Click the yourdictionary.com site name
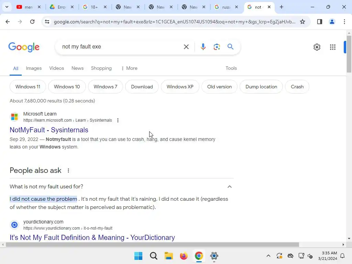Image resolution: width=352 pixels, height=264 pixels. 43,222
